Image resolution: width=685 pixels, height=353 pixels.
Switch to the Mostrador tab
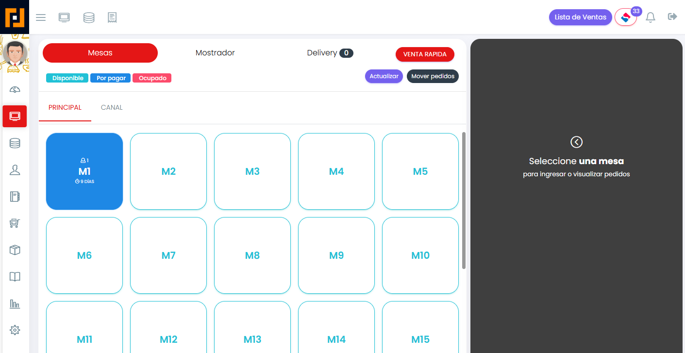(215, 53)
